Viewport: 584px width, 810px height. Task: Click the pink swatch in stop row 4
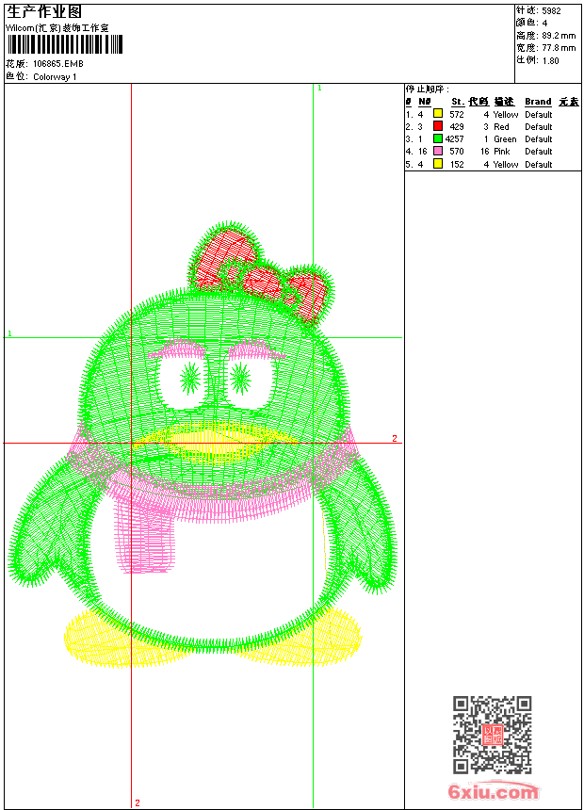438,151
